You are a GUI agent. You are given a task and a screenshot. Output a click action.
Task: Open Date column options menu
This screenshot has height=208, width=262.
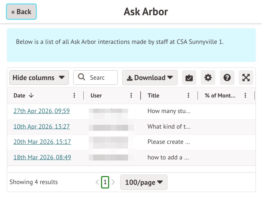(x=74, y=96)
